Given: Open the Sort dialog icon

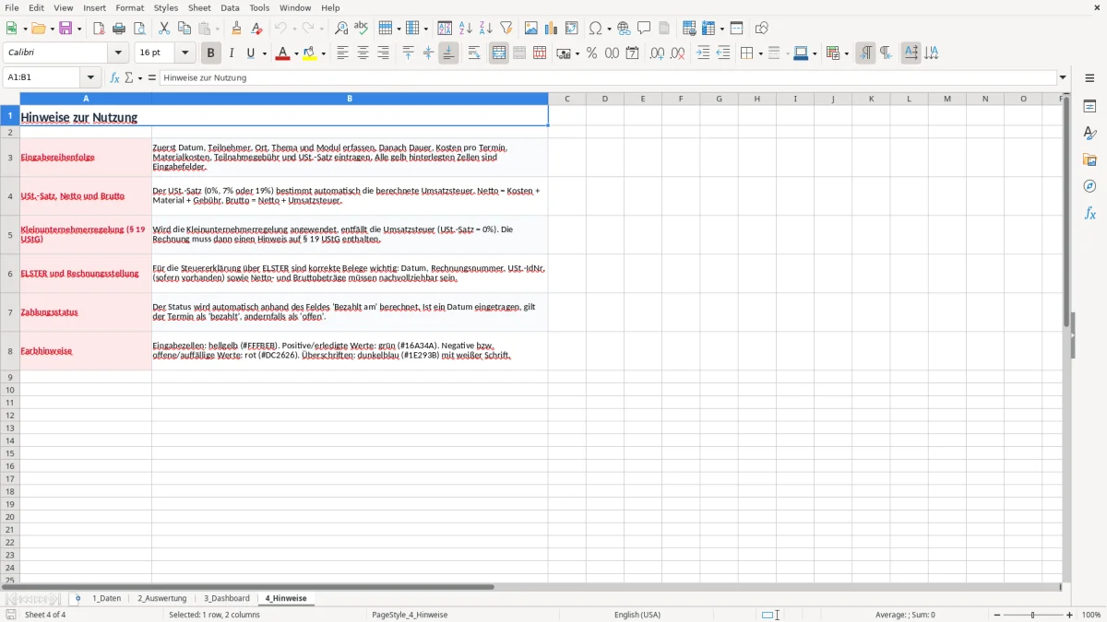Looking at the screenshot, I should (445, 29).
